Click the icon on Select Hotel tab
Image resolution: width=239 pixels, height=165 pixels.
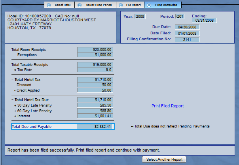pos(49,5)
